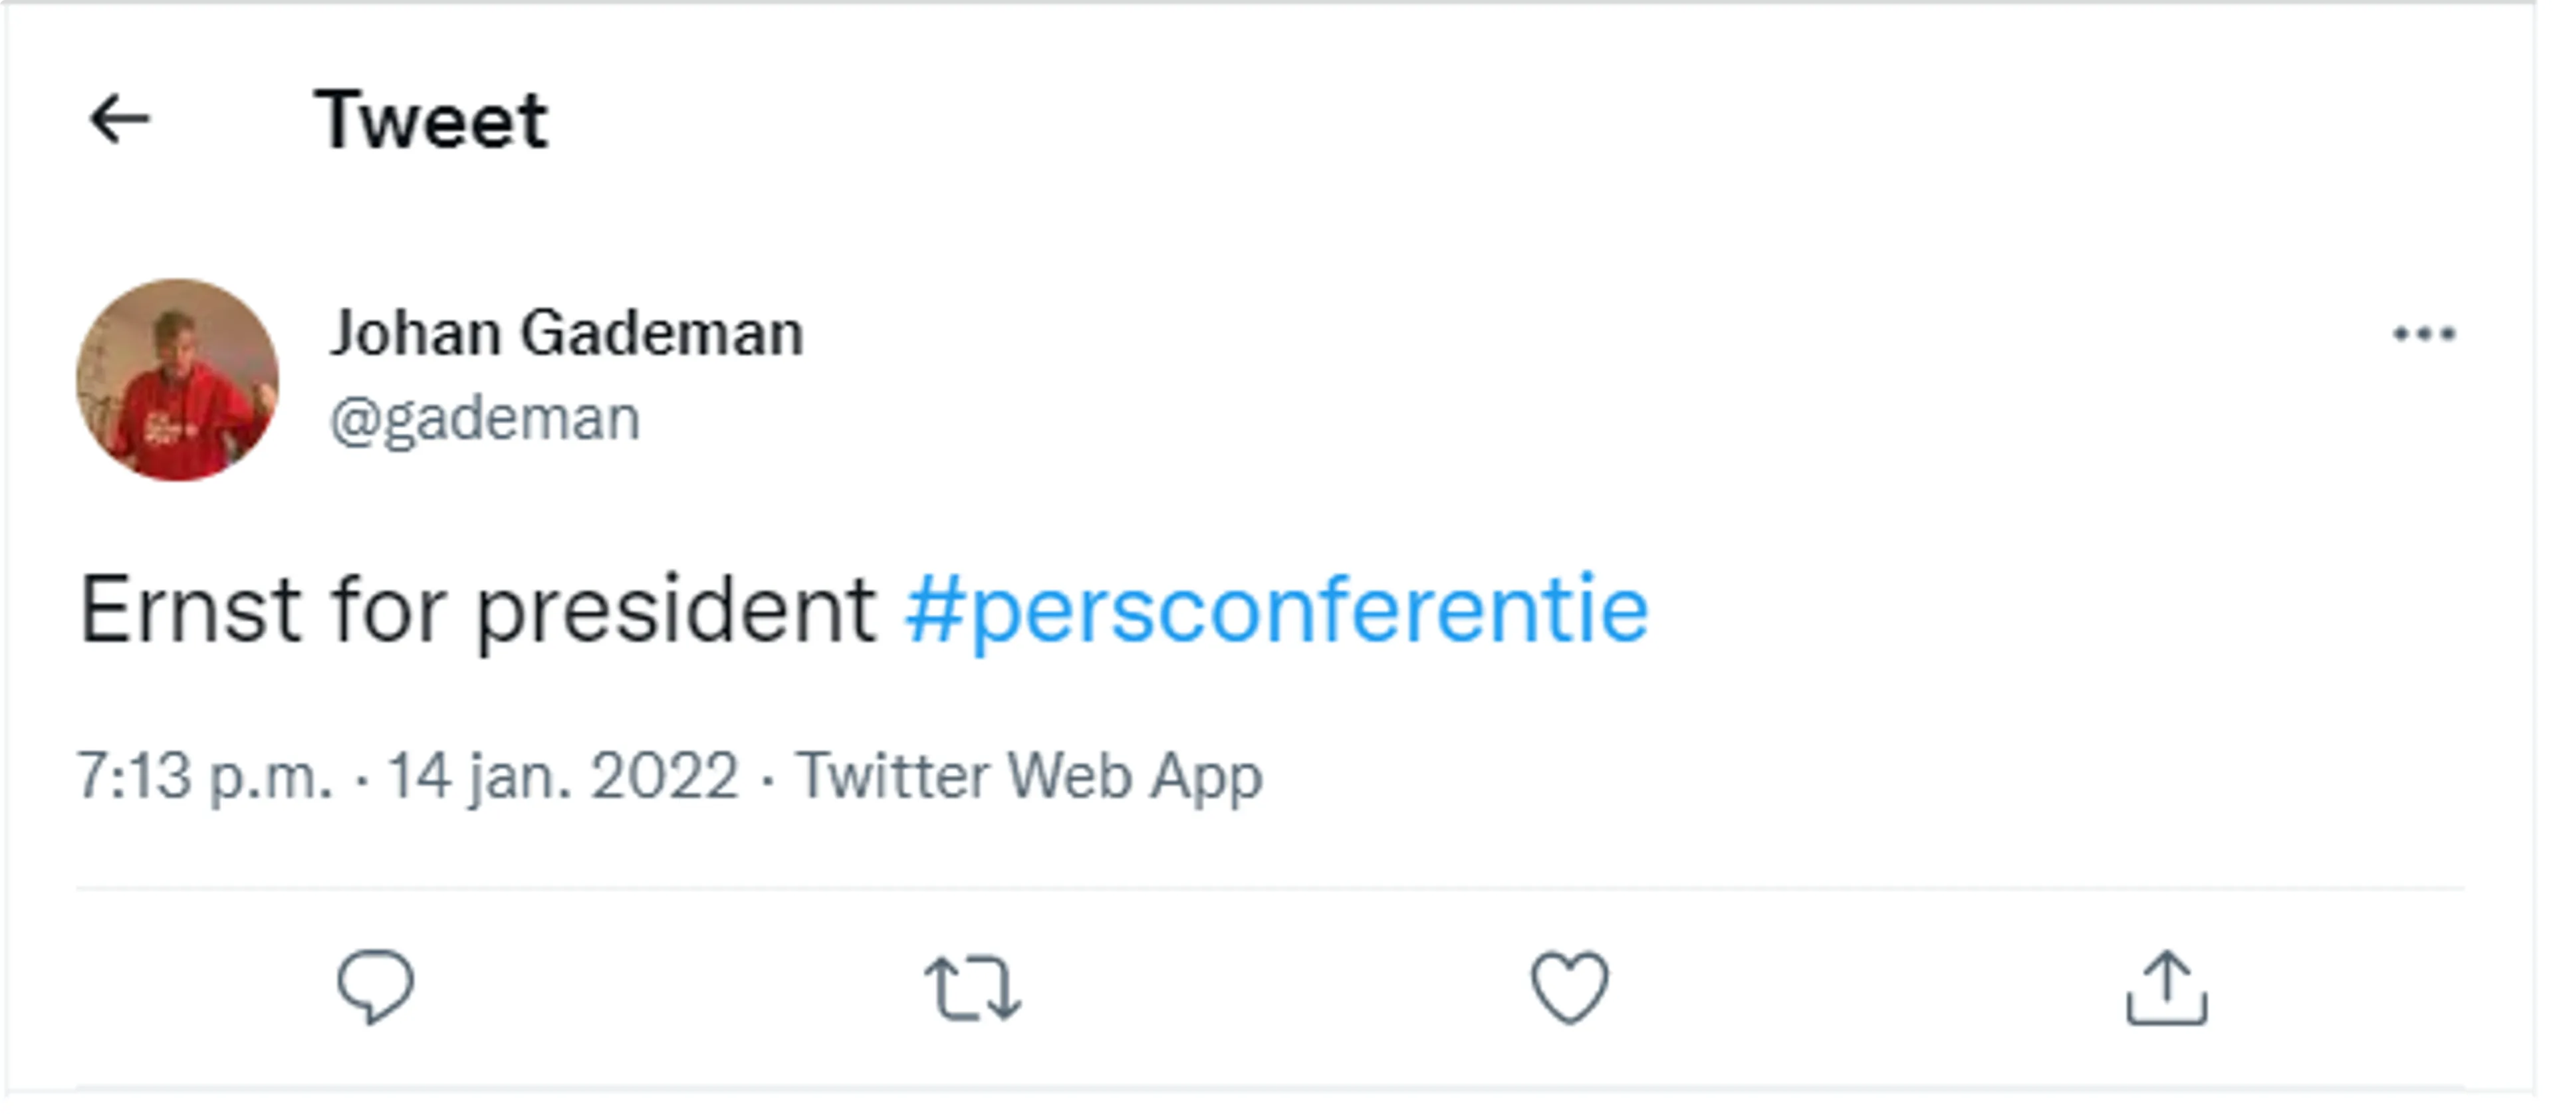The width and height of the screenshot is (2553, 1114).
Task: Click the 7:13 p.m. timestamp
Action: click(204, 775)
